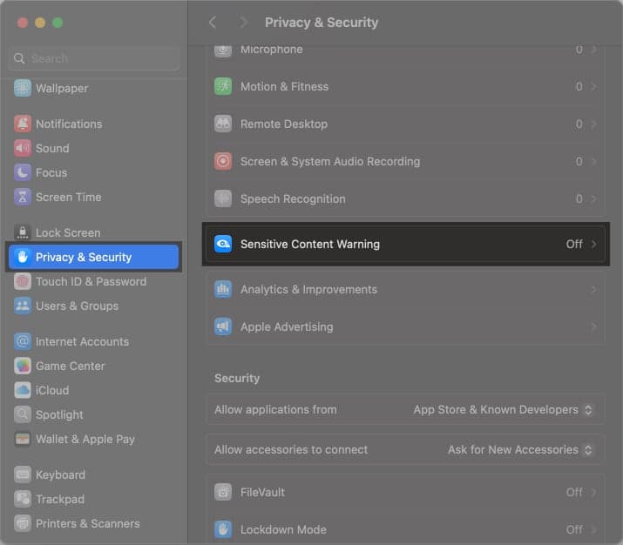Expand Sensitive Content Warning chevron

point(593,244)
